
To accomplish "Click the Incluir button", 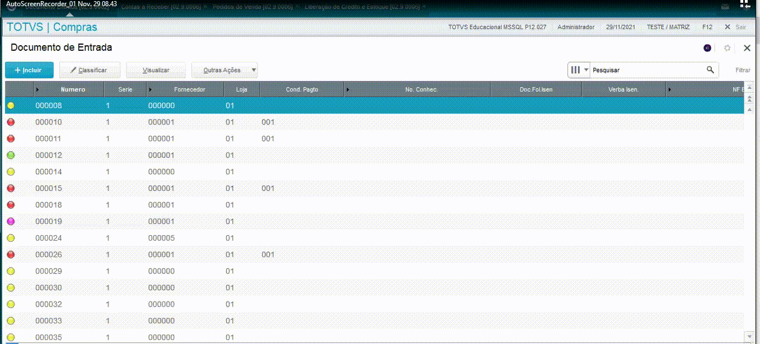I will (29, 70).
